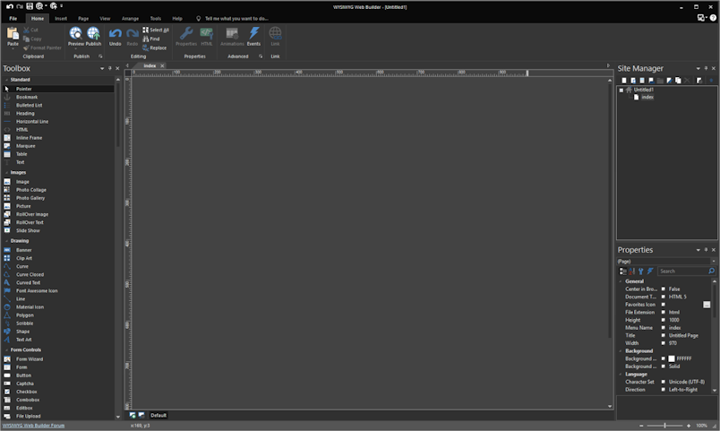Image resolution: width=720 pixels, height=431 pixels.
Task: Select the Form Wizard tool
Action: click(x=58, y=359)
